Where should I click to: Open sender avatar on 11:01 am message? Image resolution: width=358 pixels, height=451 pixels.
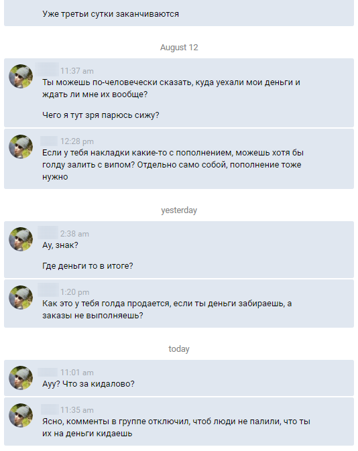click(x=21, y=378)
